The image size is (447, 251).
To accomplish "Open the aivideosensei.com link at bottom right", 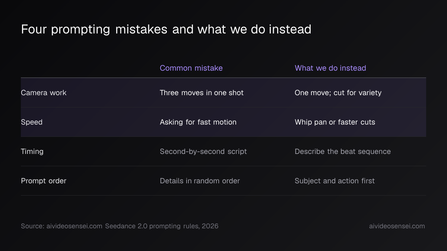I will (397, 226).
